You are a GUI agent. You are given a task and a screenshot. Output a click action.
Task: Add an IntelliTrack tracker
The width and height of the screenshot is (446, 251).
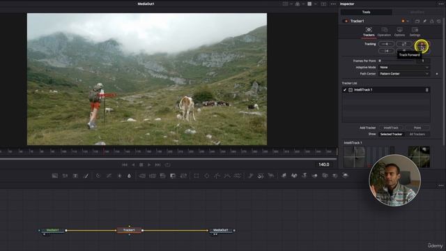[391, 128]
